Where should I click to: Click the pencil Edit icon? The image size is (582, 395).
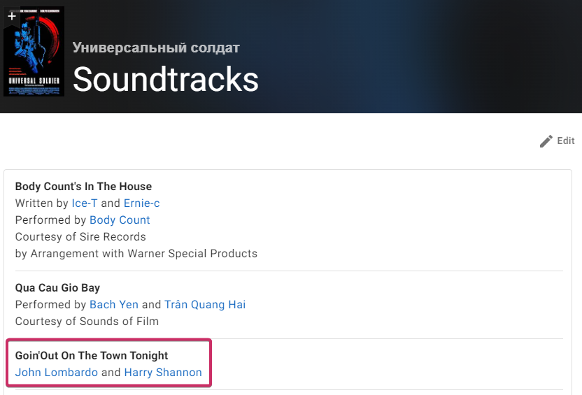point(546,141)
